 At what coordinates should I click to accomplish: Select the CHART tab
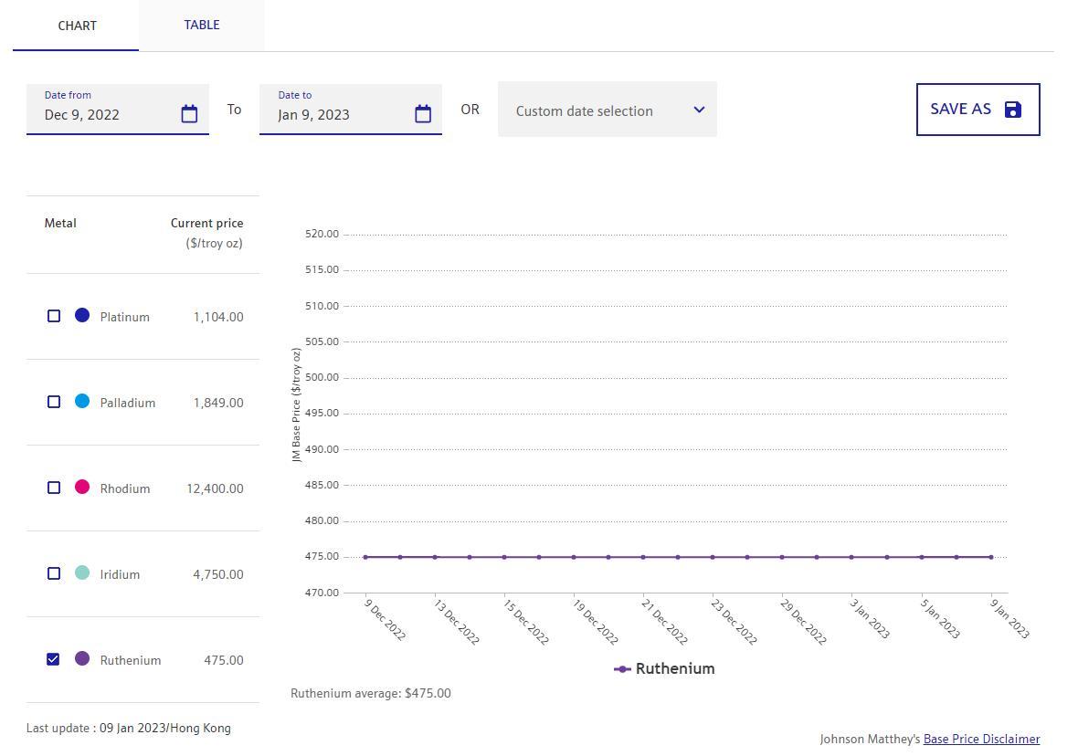click(77, 26)
